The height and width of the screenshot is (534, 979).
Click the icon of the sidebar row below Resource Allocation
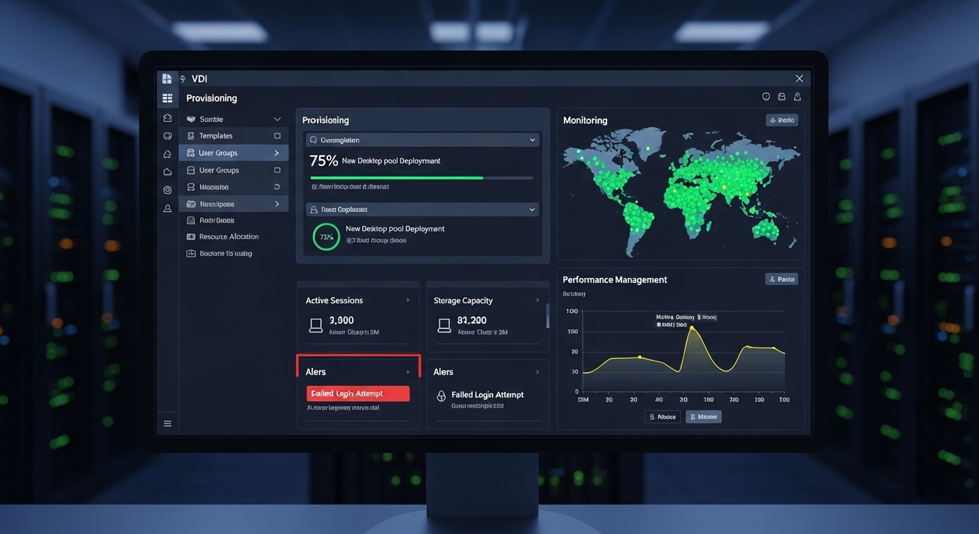191,254
